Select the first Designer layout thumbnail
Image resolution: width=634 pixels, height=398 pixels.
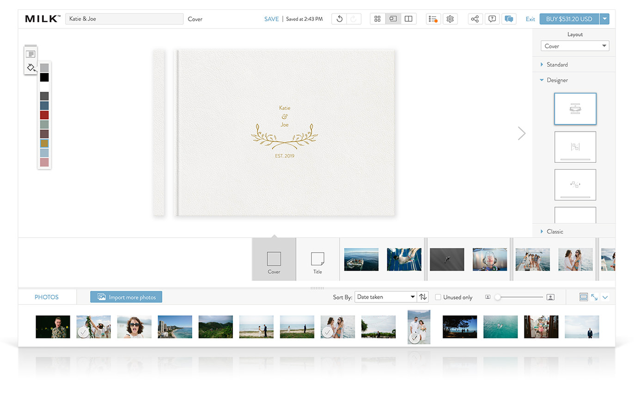click(575, 109)
